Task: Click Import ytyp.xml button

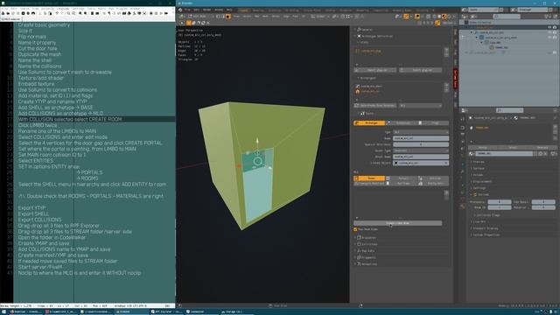Action: pyautogui.click(x=375, y=70)
